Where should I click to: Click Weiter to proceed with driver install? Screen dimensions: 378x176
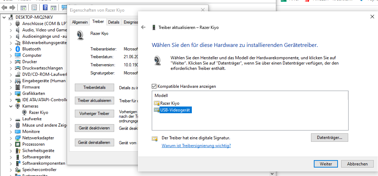point(326,164)
